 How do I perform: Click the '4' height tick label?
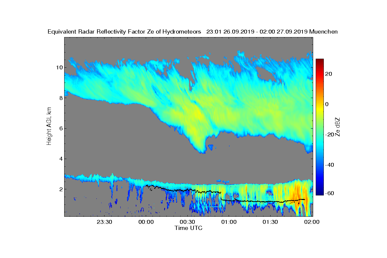[x=61, y=159]
